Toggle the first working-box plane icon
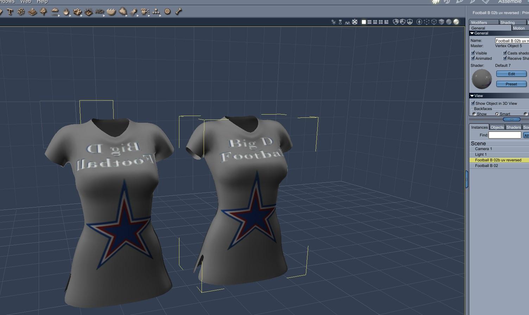Screen dimensions: 529x315 point(396,22)
